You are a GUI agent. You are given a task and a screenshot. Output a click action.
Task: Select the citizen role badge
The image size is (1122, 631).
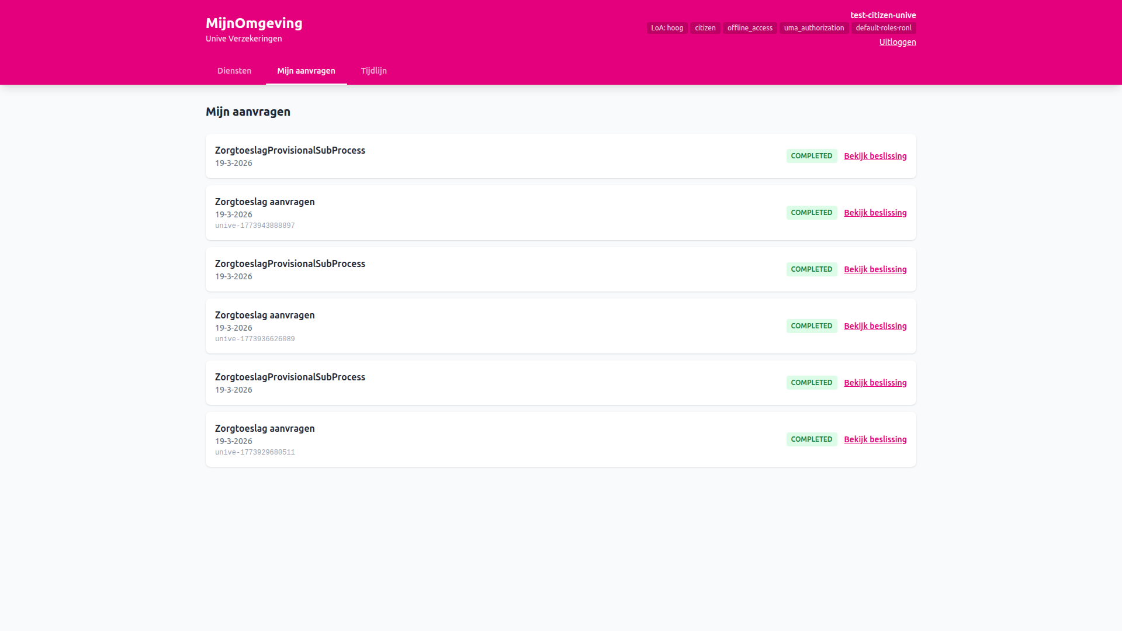(x=705, y=27)
